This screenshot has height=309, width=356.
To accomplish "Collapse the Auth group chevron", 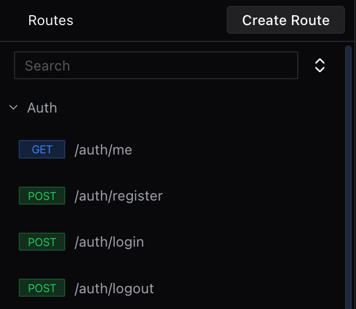I will click(13, 107).
